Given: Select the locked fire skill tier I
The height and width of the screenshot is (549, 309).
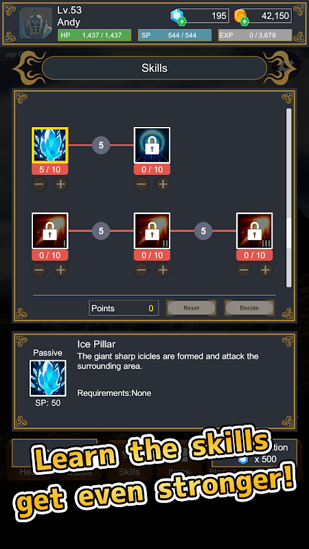Looking at the screenshot, I should click(49, 231).
